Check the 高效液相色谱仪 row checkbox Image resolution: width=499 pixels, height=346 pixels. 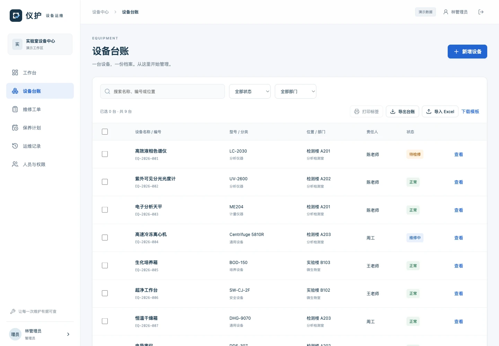tap(105, 154)
